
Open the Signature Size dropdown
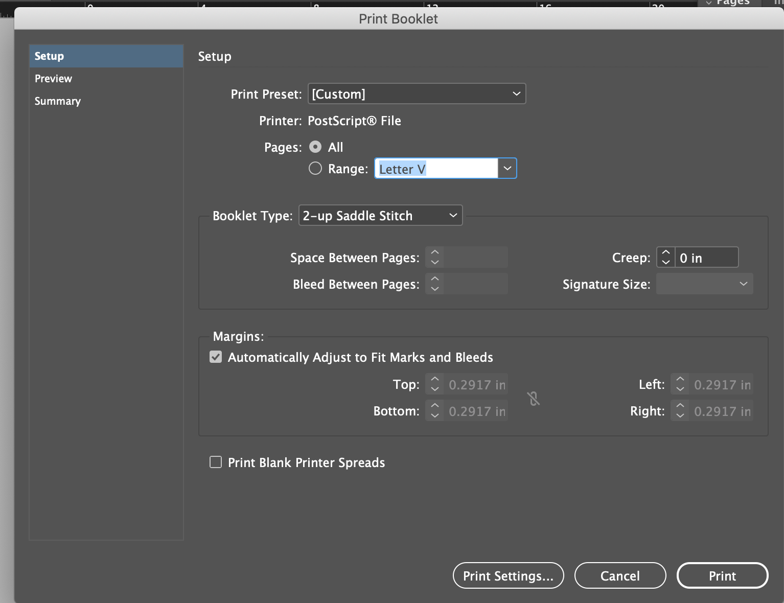[x=743, y=284]
